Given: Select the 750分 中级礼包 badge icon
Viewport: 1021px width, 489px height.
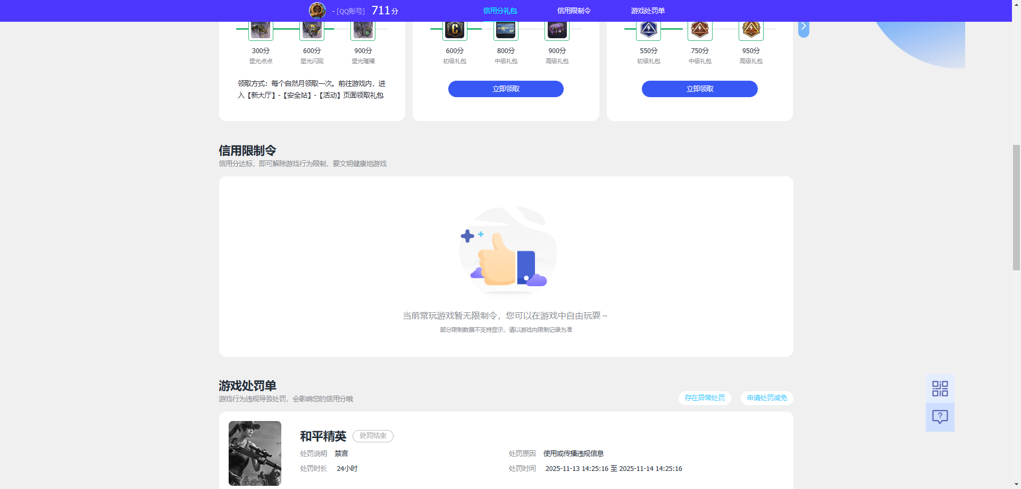Looking at the screenshot, I should coord(699,30).
